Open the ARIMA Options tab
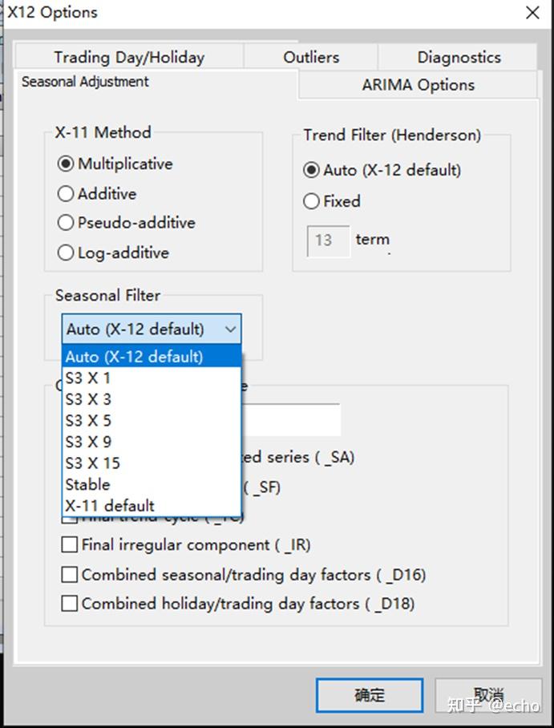This screenshot has height=728, width=554. 418,85
